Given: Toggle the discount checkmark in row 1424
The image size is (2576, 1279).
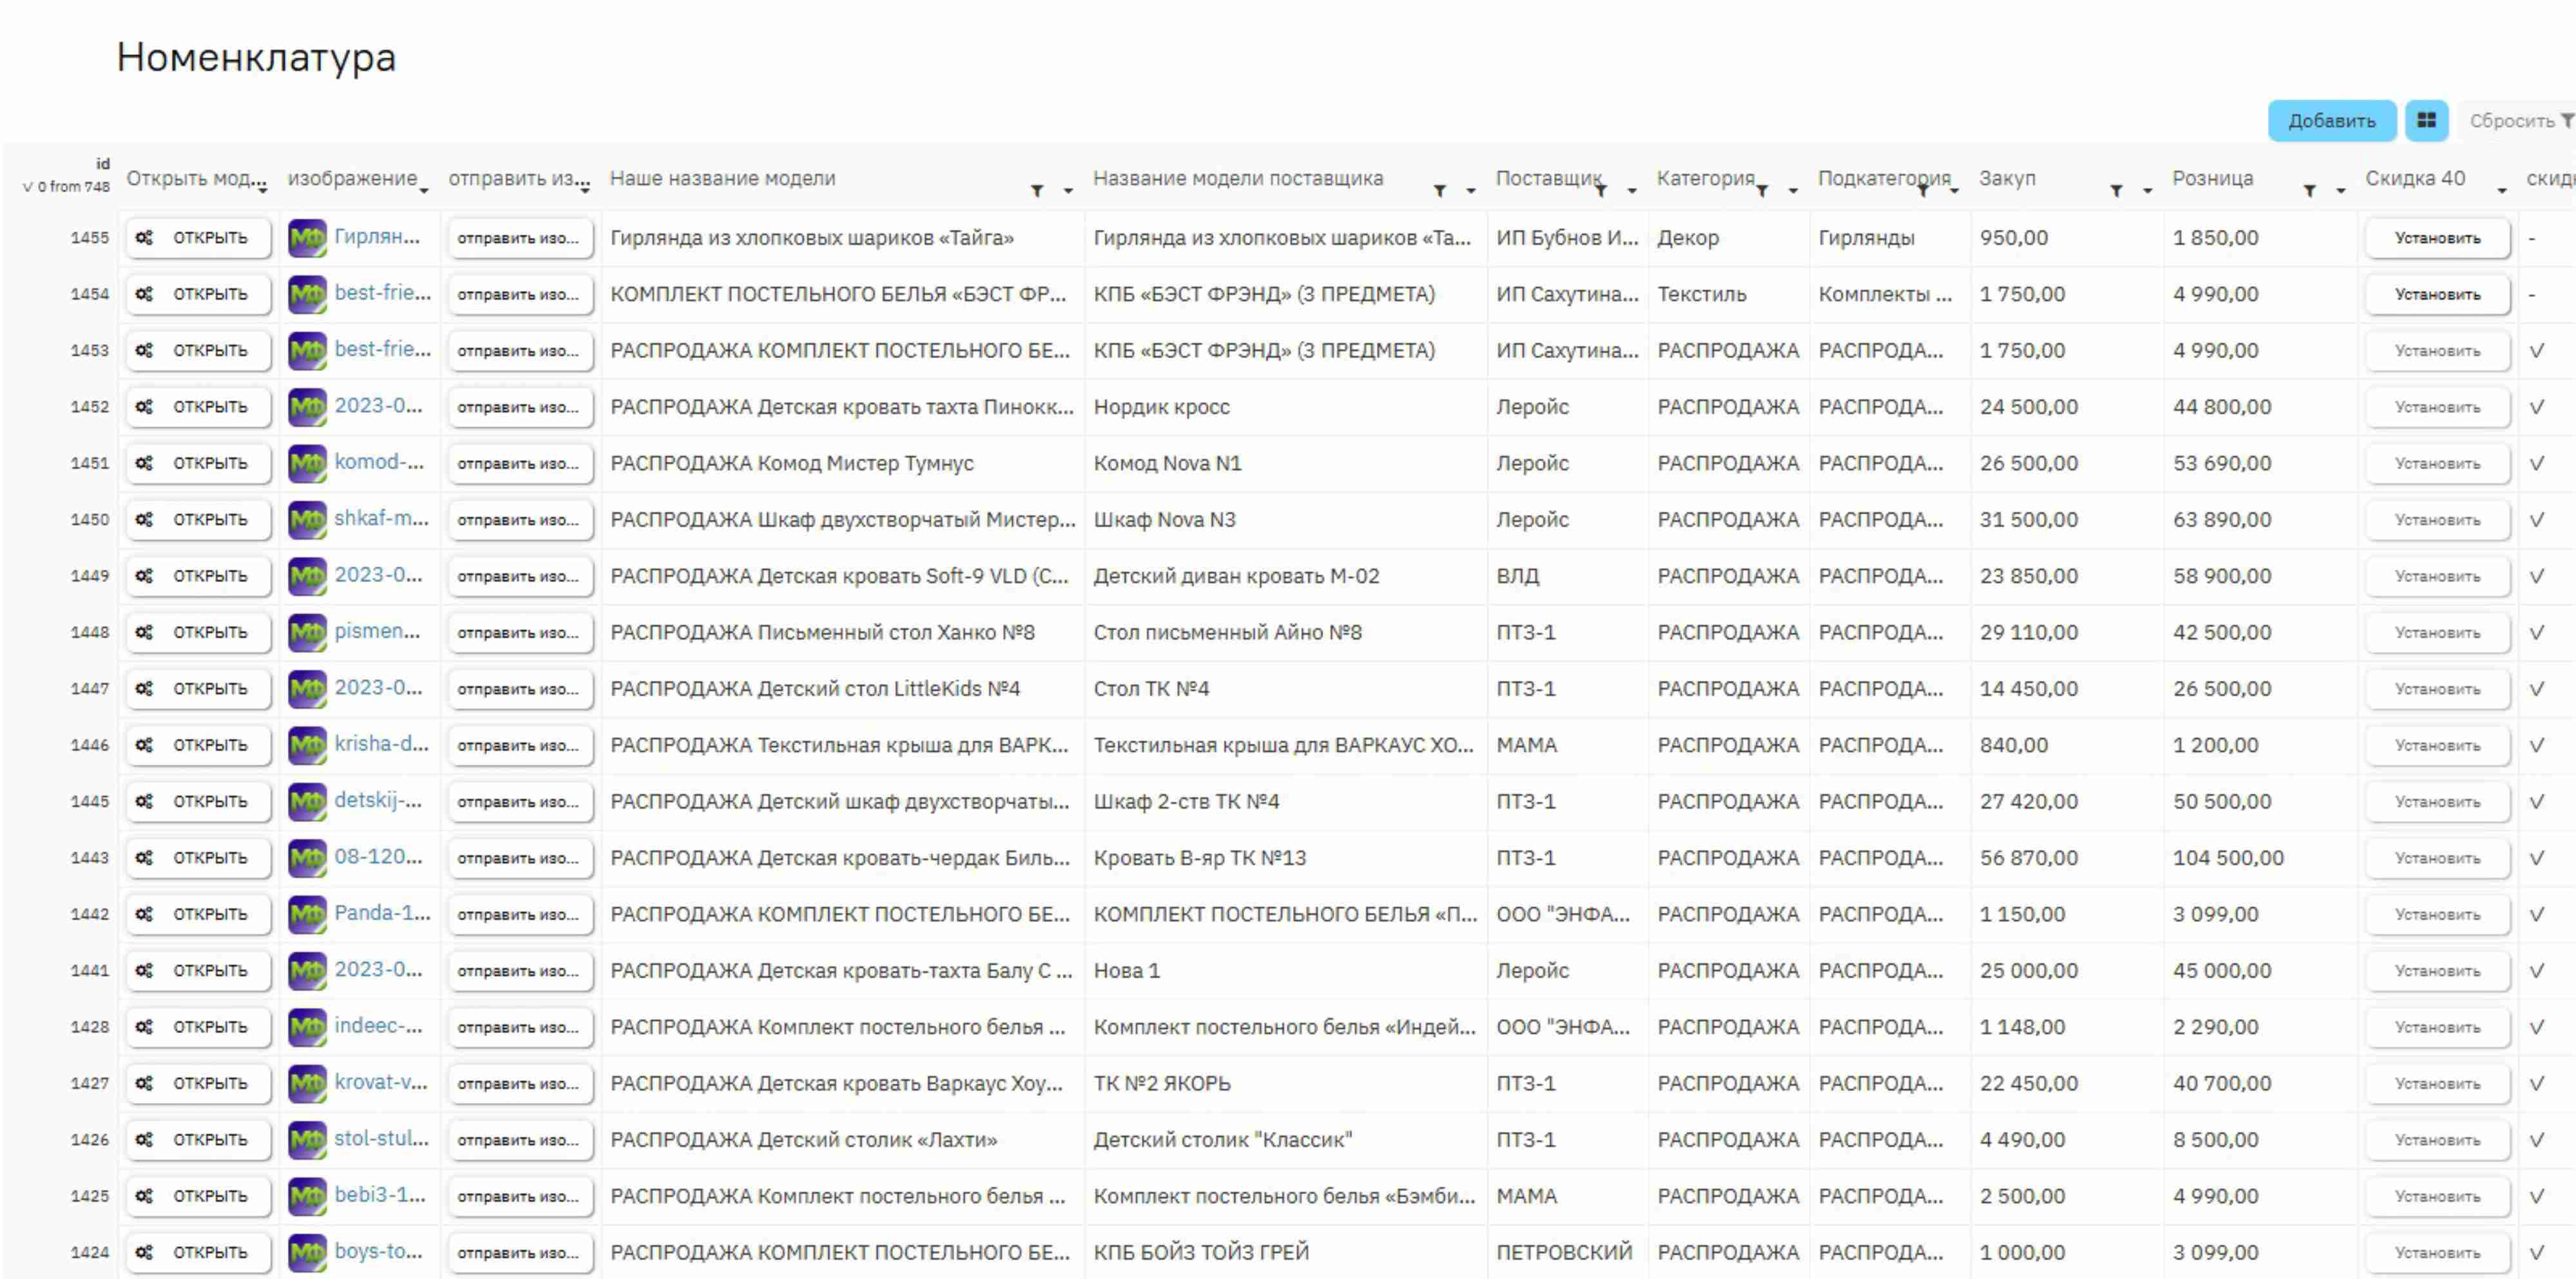Looking at the screenshot, I should tap(2537, 1252).
